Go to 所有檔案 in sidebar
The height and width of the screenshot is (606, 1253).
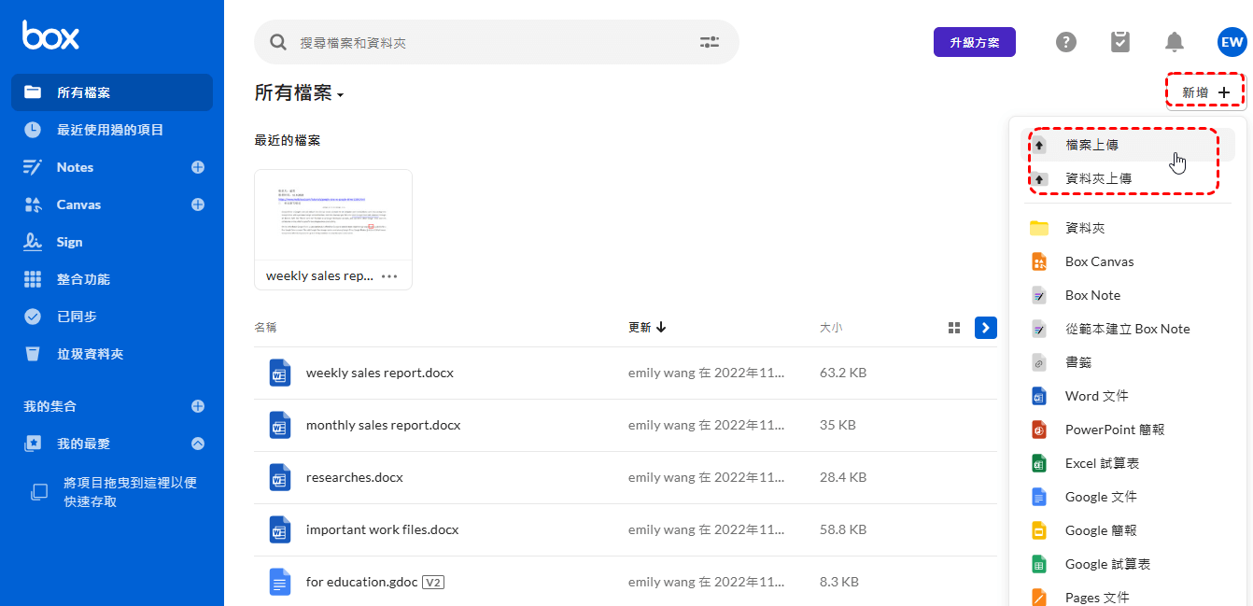click(x=112, y=92)
